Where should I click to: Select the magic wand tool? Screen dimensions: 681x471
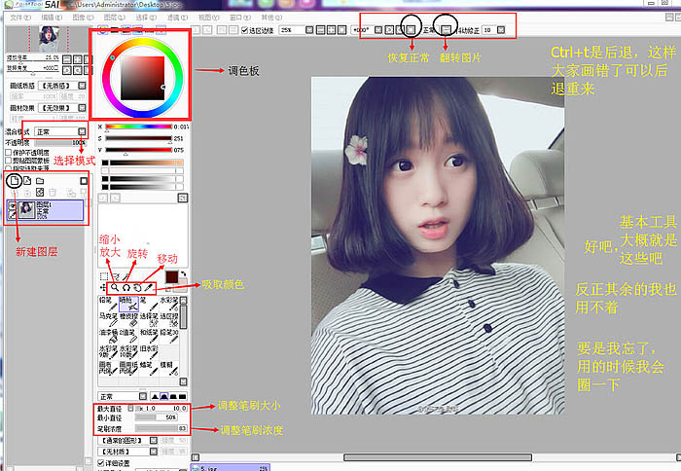coord(125,276)
